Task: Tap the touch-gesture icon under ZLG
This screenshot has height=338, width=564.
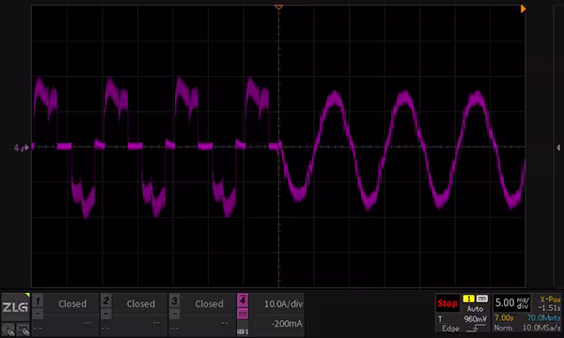Action: point(8,330)
